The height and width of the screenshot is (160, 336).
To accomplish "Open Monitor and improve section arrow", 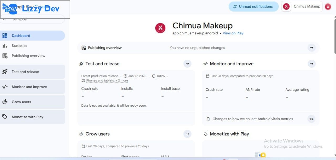I will click(x=311, y=64).
